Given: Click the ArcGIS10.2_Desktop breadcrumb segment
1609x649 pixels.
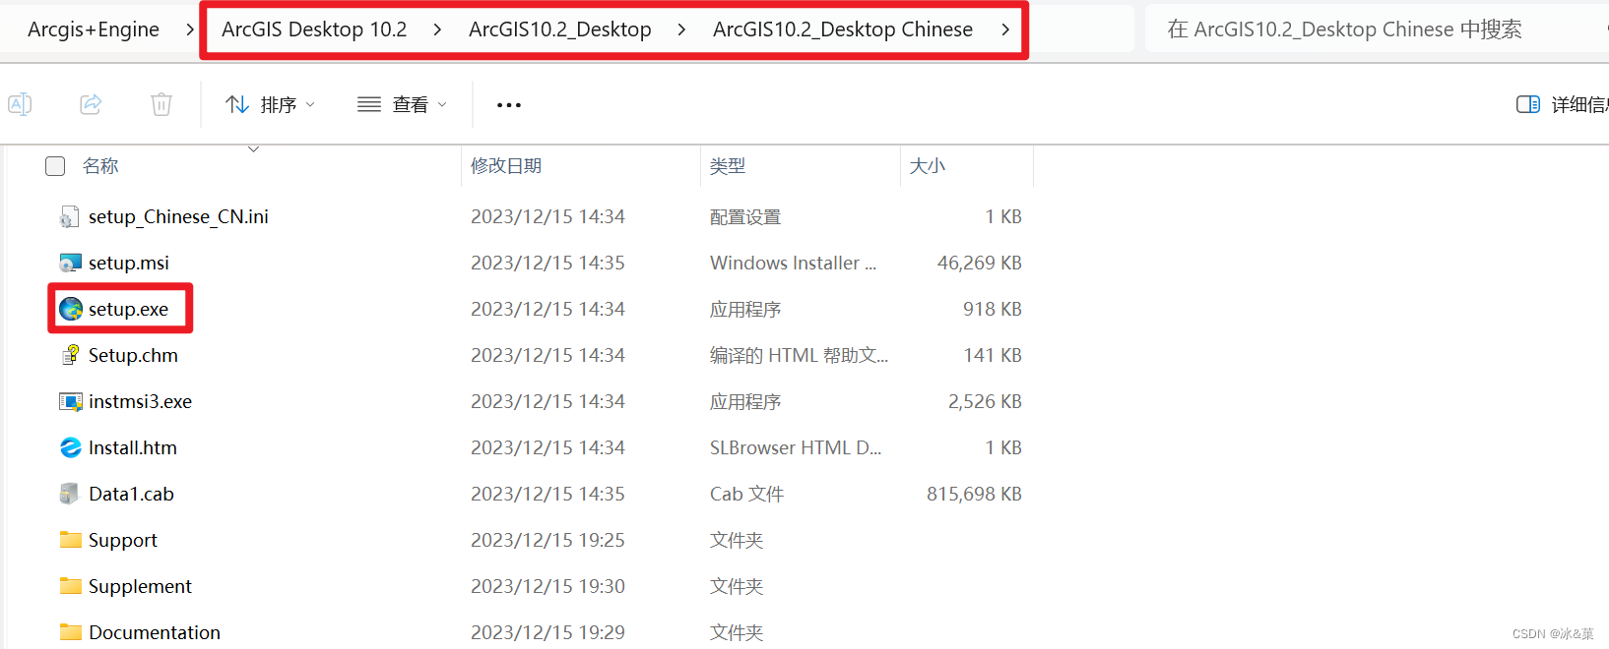Looking at the screenshot, I should pyautogui.click(x=560, y=29).
